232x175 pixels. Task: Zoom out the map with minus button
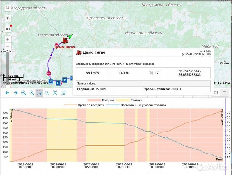(x=8, y=46)
